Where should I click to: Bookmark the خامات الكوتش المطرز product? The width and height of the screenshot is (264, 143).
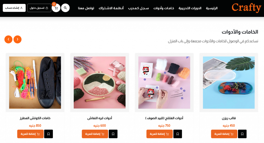(48, 134)
